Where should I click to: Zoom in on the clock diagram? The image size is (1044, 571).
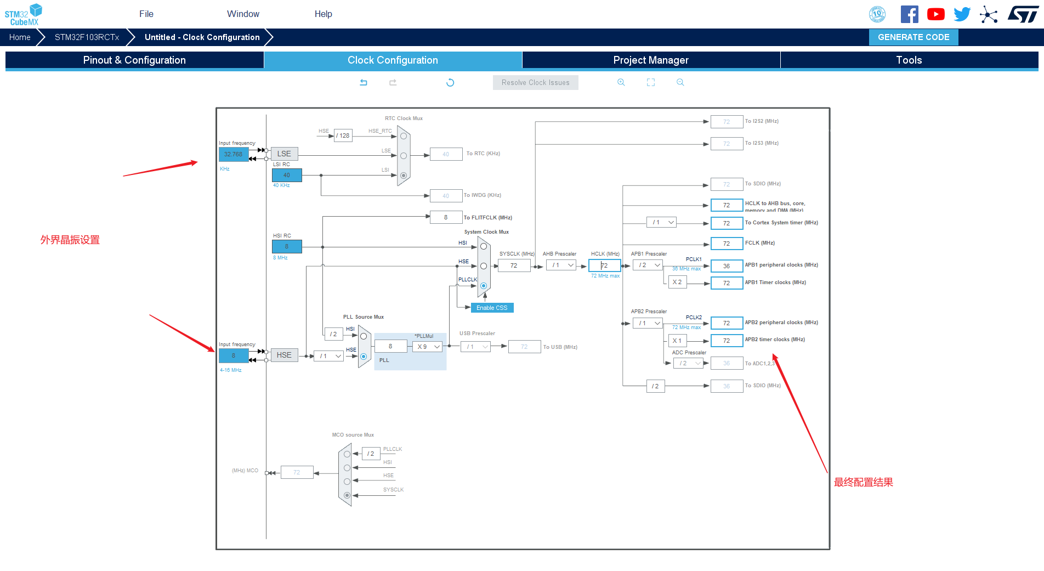pos(621,82)
